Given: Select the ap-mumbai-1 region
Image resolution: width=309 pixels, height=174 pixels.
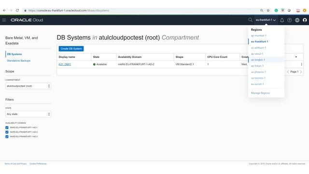Looking at the screenshot, I should point(259,36).
